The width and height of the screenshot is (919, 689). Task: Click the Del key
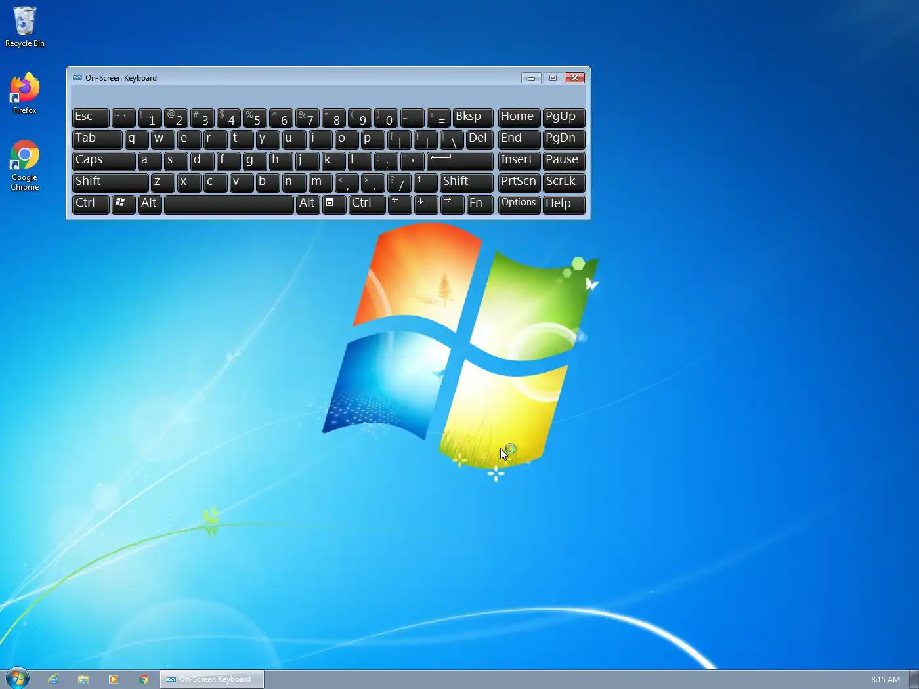[x=480, y=139]
